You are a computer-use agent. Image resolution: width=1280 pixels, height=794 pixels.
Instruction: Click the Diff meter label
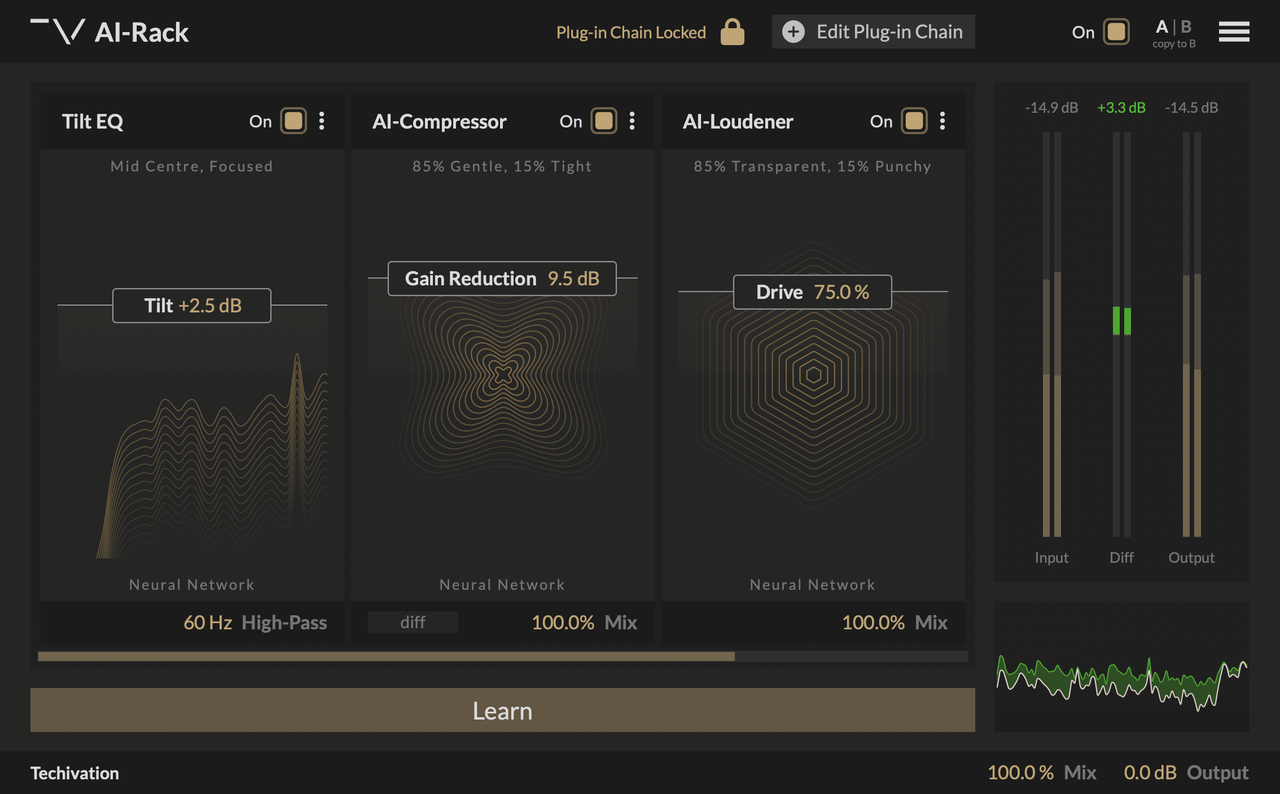[x=1121, y=558]
